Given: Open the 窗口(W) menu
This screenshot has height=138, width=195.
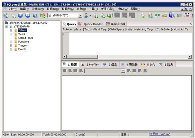Looking at the screenshot, I should click(123, 9).
